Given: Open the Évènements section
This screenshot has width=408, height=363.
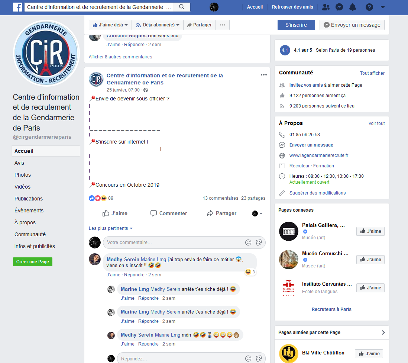Looking at the screenshot, I should pyautogui.click(x=29, y=211).
